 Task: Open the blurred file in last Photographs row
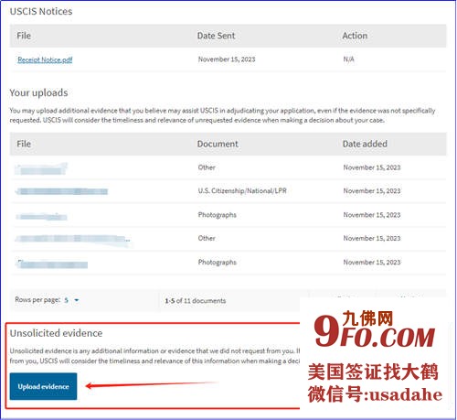[52, 264]
